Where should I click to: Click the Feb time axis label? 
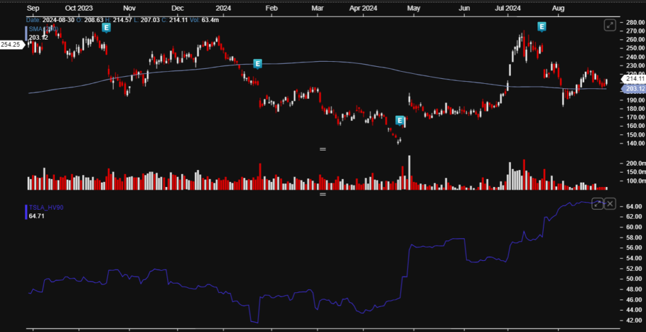pyautogui.click(x=271, y=8)
